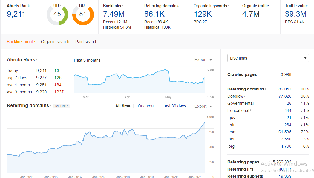Open the Paid search tab
Image resolution: width=314 pixels, height=178 pixels.
(86, 42)
